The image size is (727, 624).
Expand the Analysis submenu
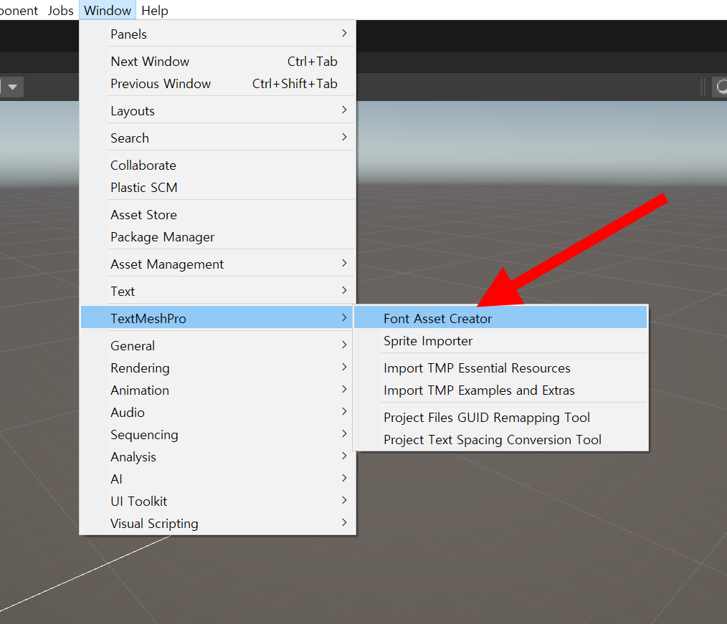tap(218, 457)
